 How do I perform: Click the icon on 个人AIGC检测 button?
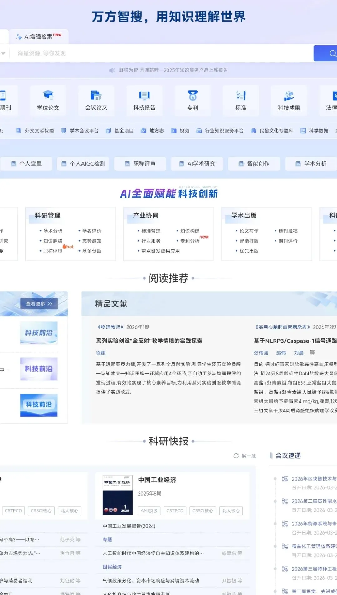coord(64,164)
